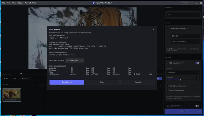Open the Process menu

pos(20,3)
